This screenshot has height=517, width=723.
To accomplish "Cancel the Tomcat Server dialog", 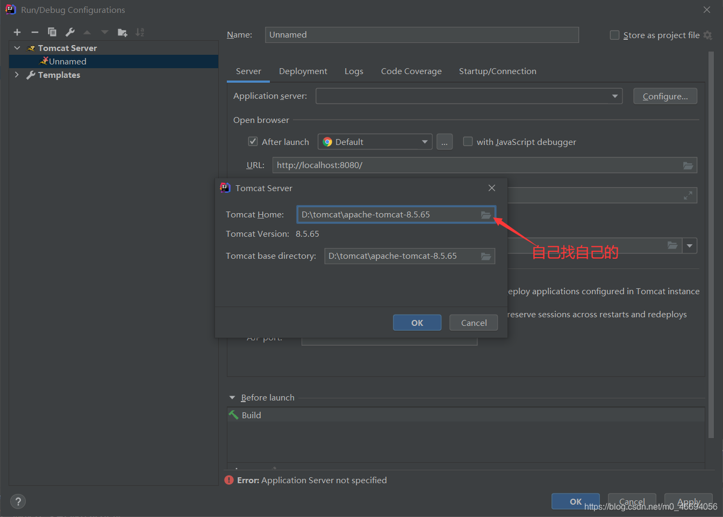I will tap(474, 323).
